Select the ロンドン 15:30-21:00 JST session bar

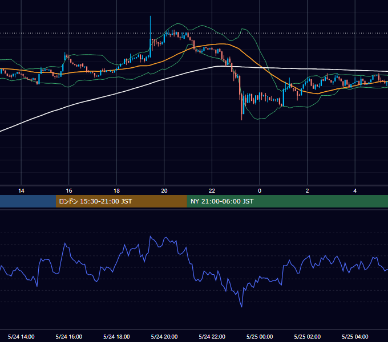(121, 201)
